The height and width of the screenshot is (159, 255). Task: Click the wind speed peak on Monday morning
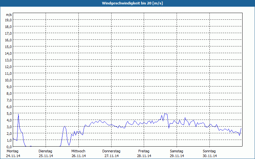(18, 114)
